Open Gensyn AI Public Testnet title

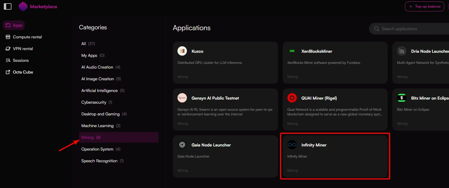click(215, 98)
